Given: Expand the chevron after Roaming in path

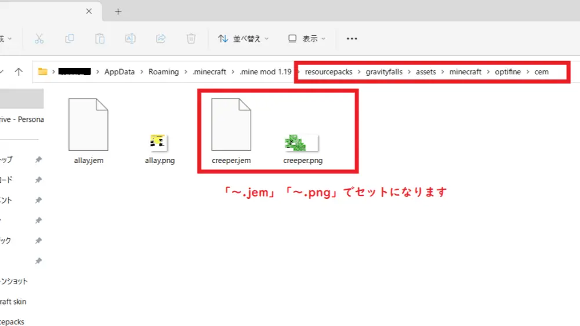Looking at the screenshot, I should (x=186, y=72).
